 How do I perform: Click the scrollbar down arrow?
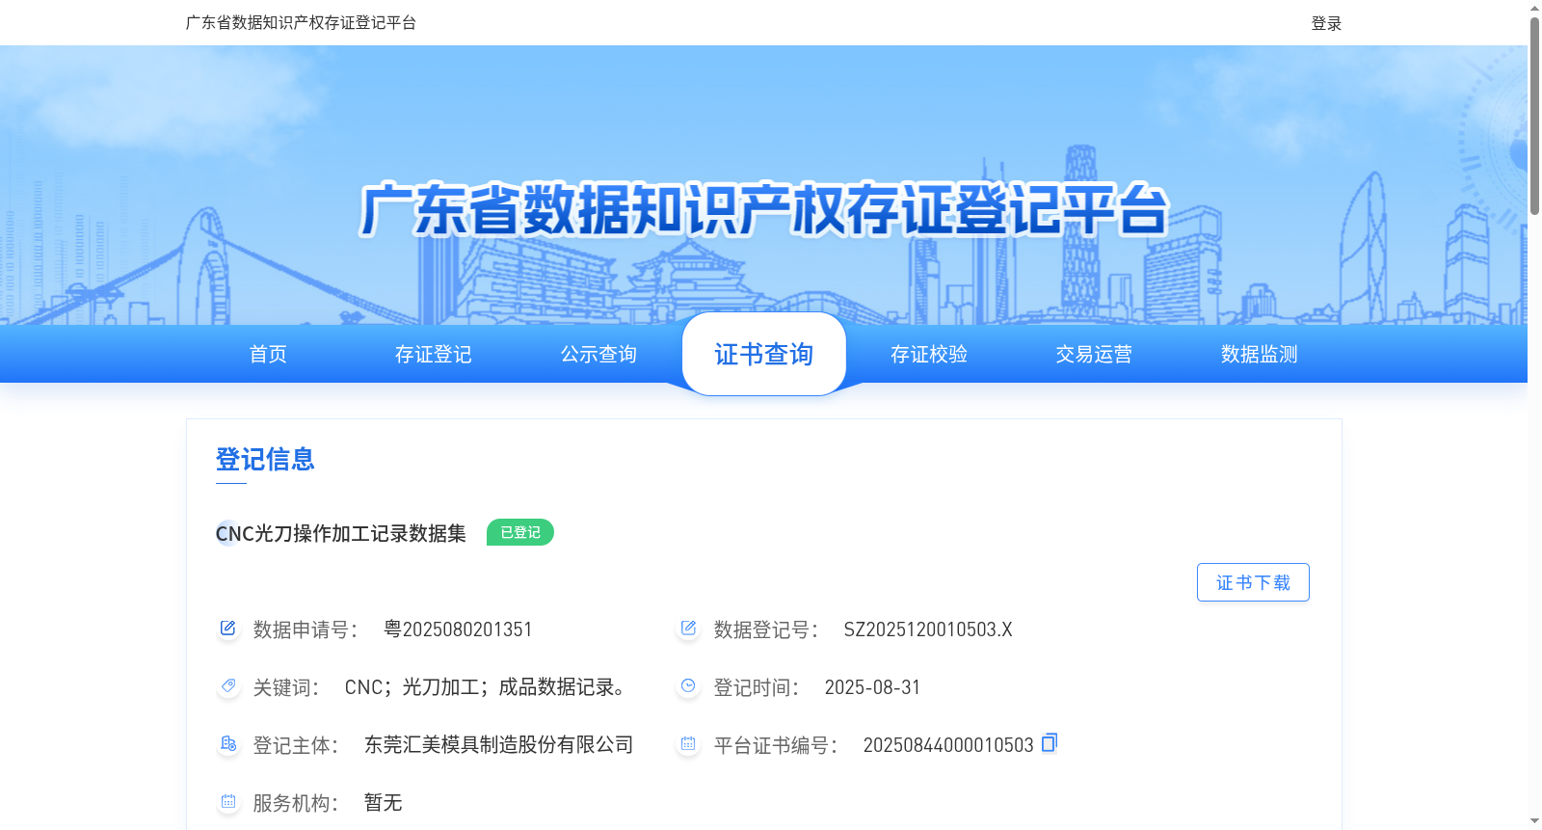pos(1534,821)
